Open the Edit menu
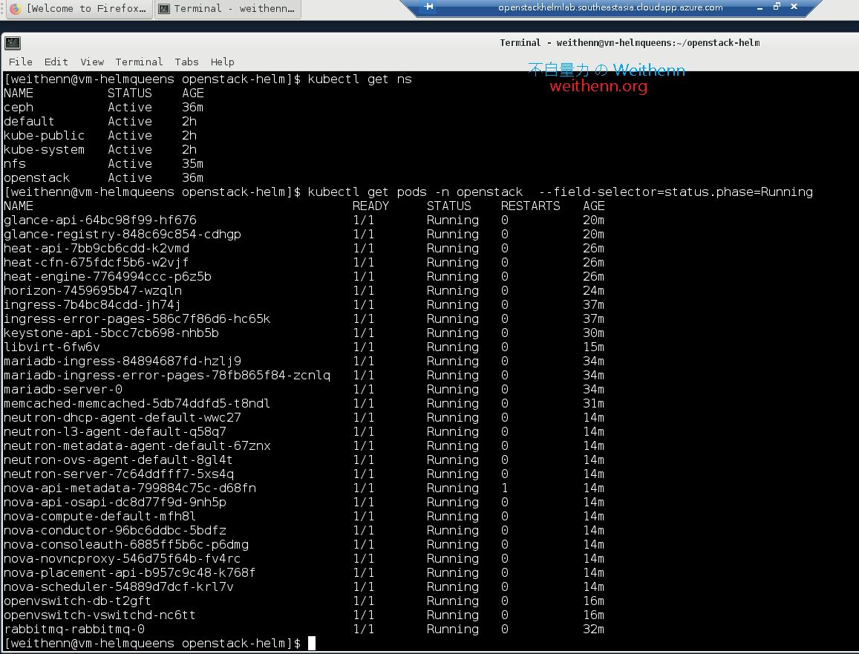Screen dimensions: 859x654 point(55,62)
